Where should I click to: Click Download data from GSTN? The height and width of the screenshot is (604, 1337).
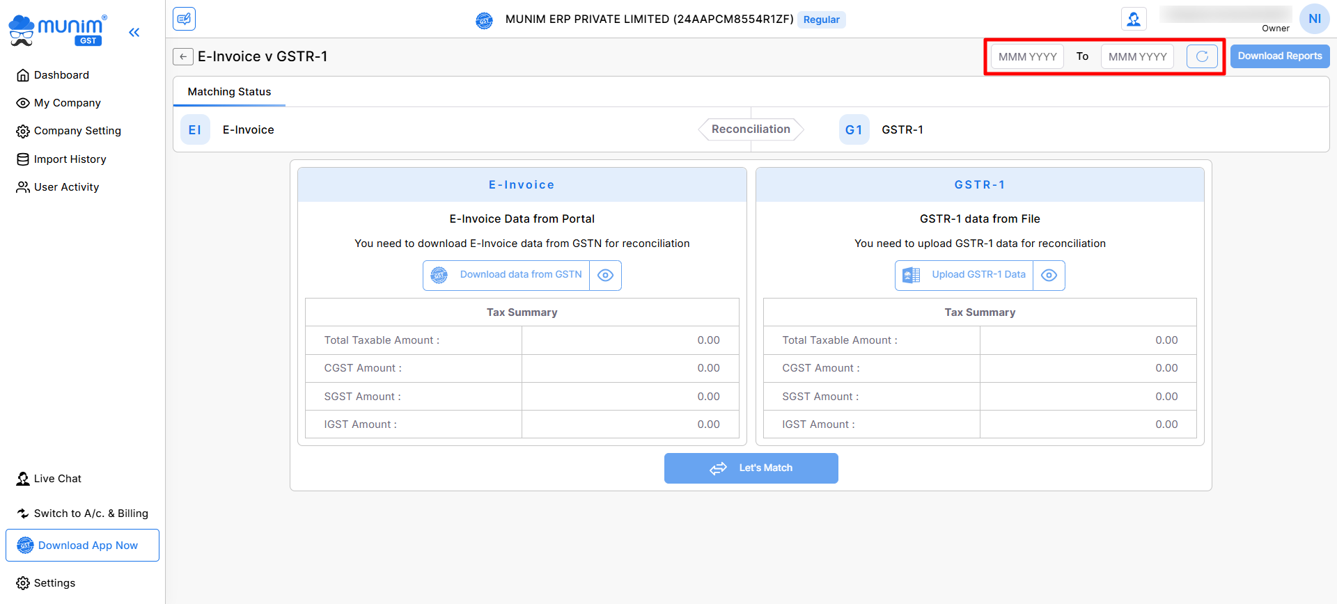click(506, 275)
